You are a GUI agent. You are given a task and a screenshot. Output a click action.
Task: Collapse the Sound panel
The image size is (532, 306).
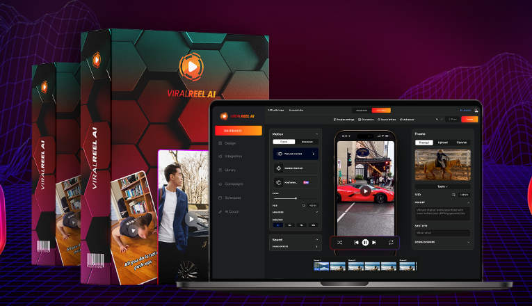[316, 239]
